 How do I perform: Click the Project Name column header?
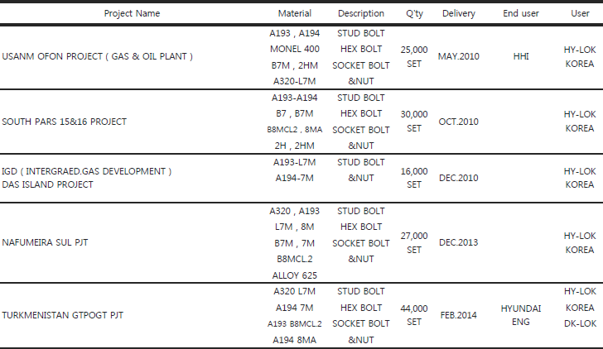[x=132, y=13]
